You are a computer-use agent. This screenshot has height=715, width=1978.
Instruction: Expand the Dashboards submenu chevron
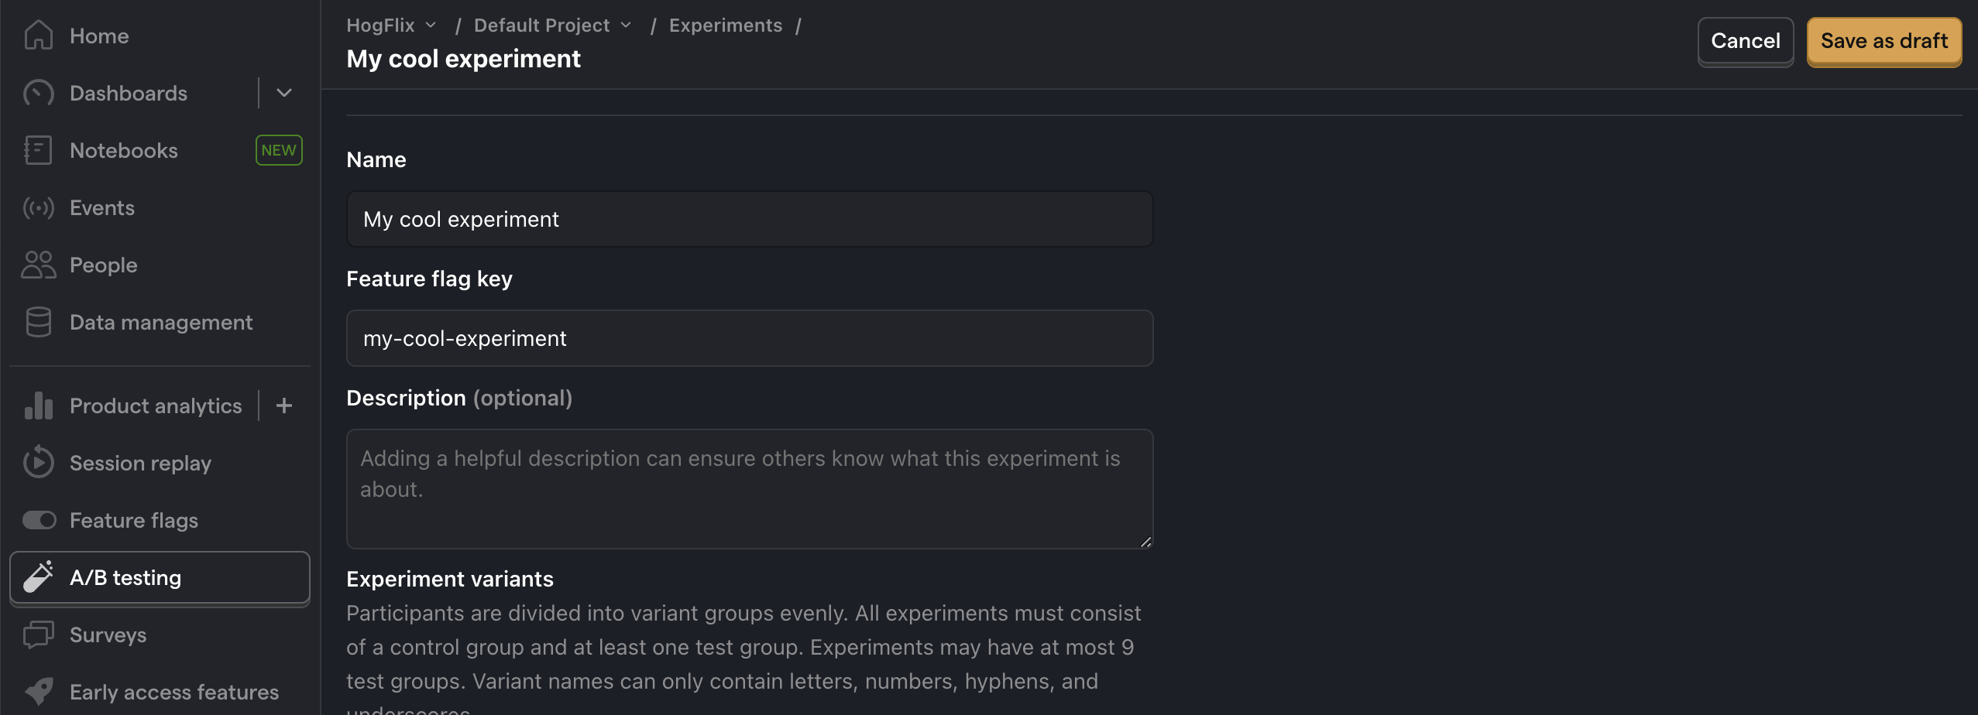coord(284,93)
